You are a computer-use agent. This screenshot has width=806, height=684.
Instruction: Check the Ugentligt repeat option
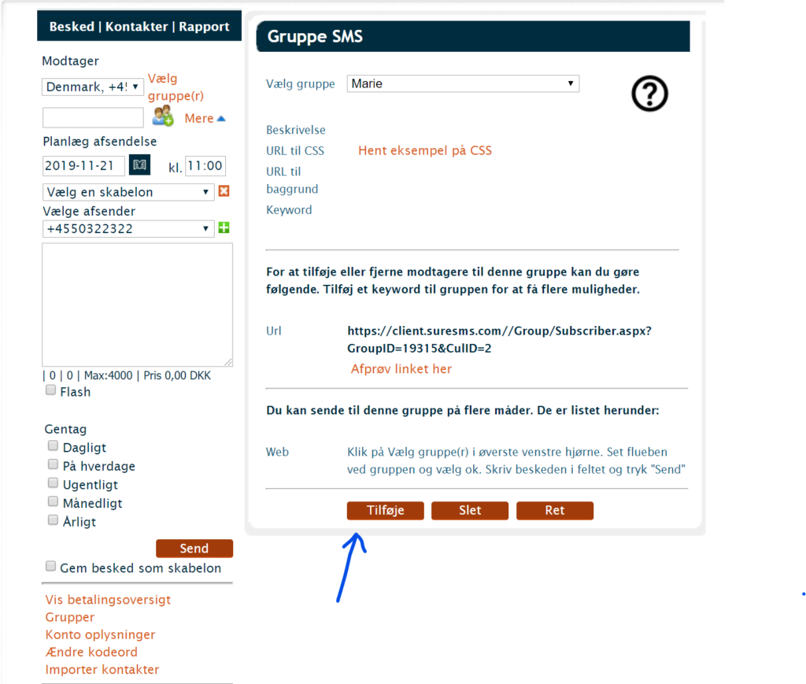pos(53,482)
